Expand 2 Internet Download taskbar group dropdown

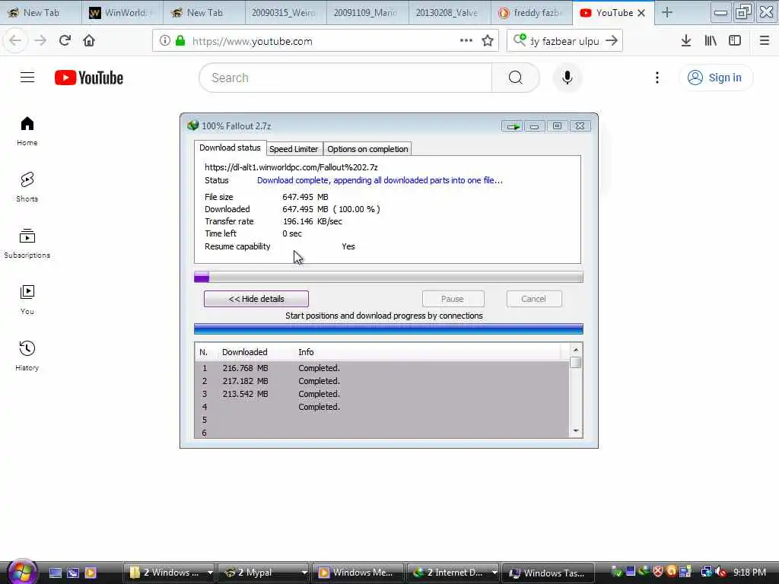click(x=494, y=573)
